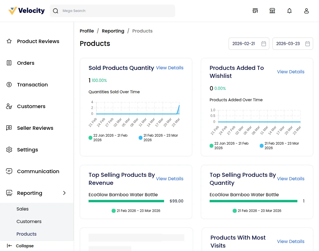
Task: Open the Communication chat icon
Action: coord(9,171)
